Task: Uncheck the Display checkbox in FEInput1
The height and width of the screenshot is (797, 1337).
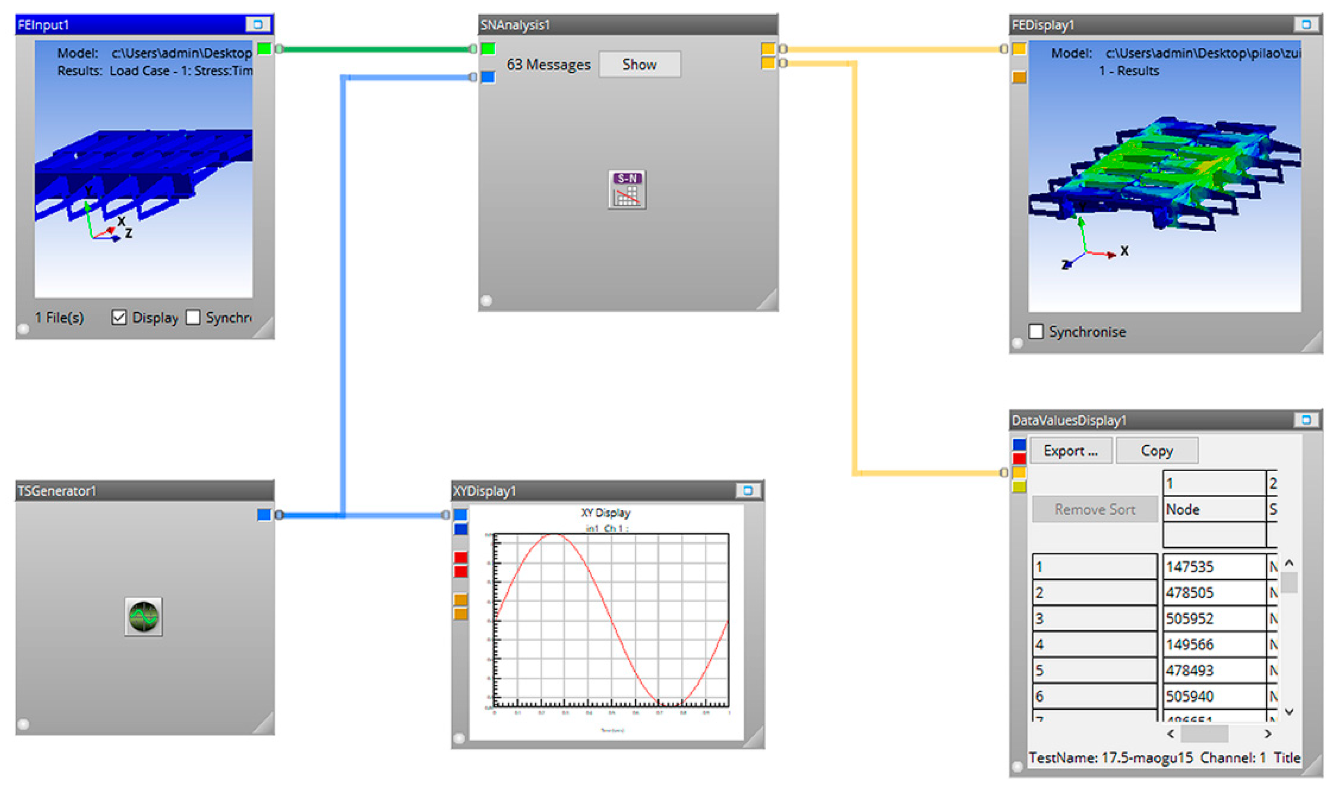Action: [119, 317]
